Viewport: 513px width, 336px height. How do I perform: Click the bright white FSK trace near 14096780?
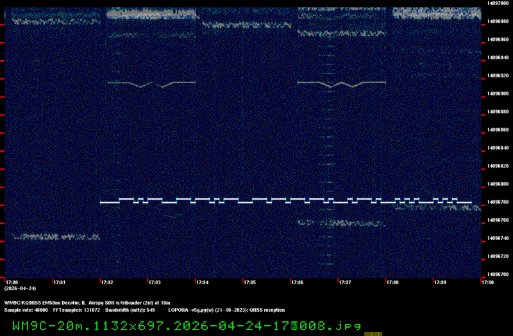(285, 200)
